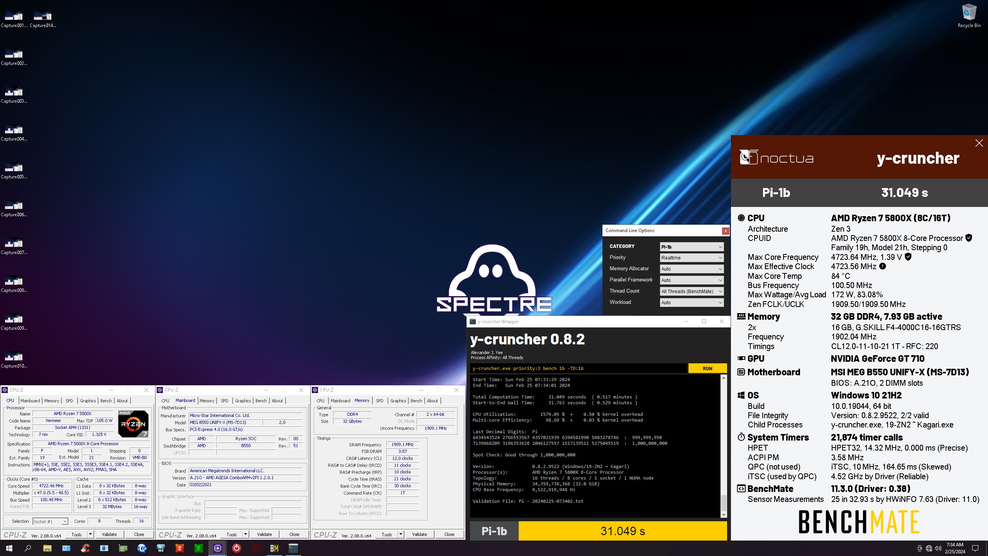This screenshot has width=988, height=556.
Task: Switch to CPU-Z purple chip taskbar icon
Action: tap(218, 548)
